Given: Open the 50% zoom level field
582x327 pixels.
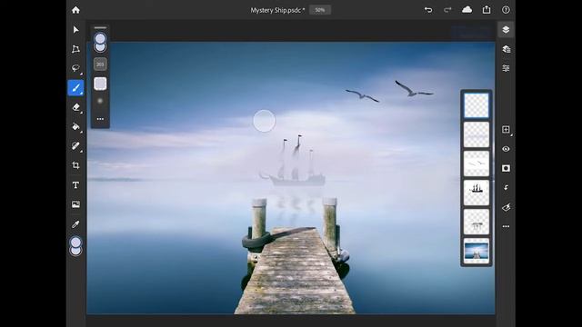Looking at the screenshot, I should (320, 10).
